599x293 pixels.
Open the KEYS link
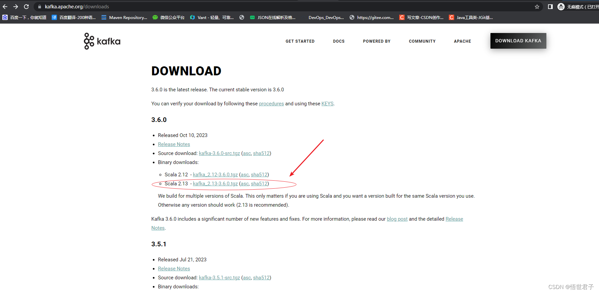click(x=327, y=104)
